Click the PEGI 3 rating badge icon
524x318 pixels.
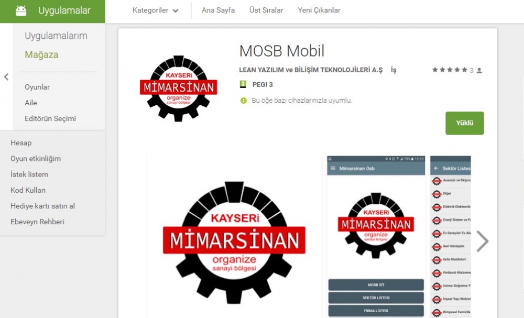[243, 84]
